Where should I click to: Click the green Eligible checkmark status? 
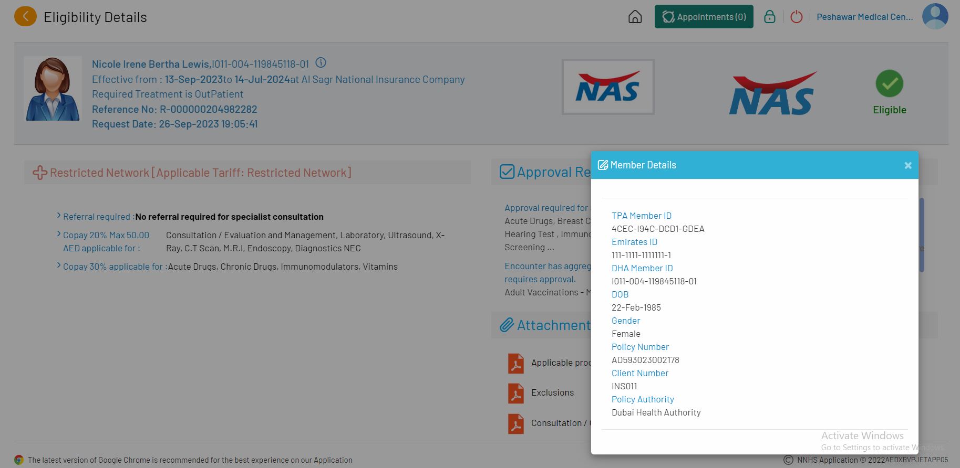tap(889, 84)
